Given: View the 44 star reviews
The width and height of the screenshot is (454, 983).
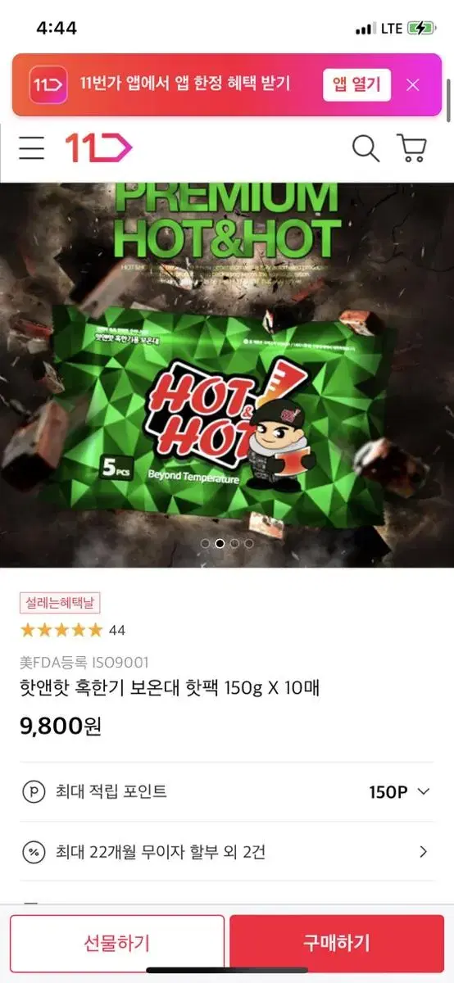Looking at the screenshot, I should pyautogui.click(x=73, y=630).
